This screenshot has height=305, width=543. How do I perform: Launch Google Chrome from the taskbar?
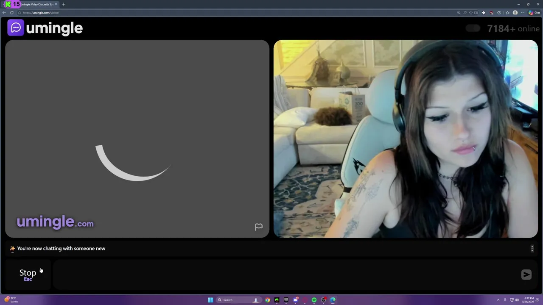(268, 300)
